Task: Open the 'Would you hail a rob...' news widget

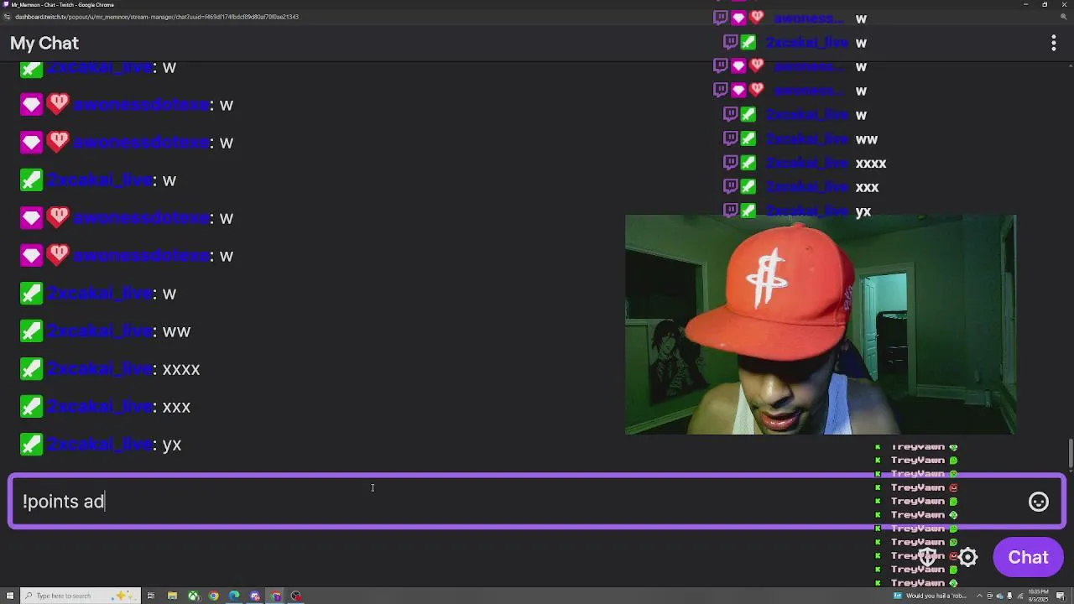Action: [x=930, y=596]
